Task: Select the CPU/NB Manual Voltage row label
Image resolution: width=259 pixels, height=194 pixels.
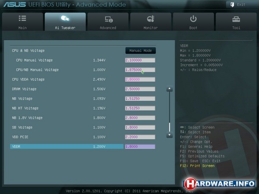Action: click(x=37, y=70)
